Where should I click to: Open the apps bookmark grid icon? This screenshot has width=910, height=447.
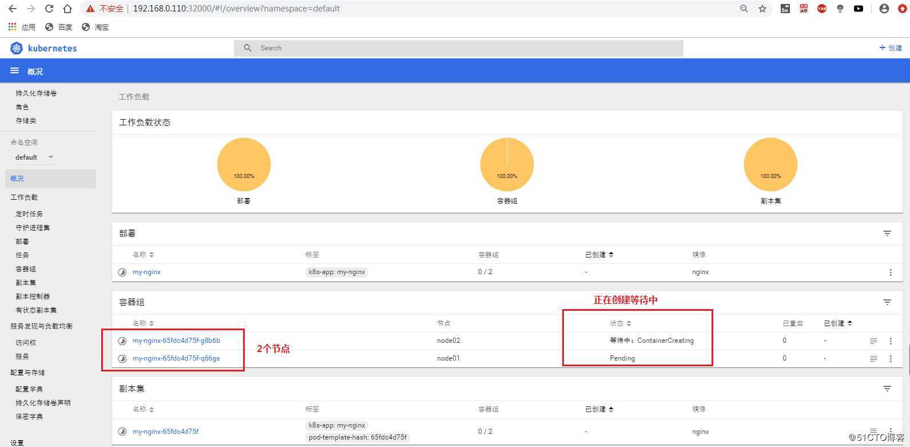(x=13, y=27)
